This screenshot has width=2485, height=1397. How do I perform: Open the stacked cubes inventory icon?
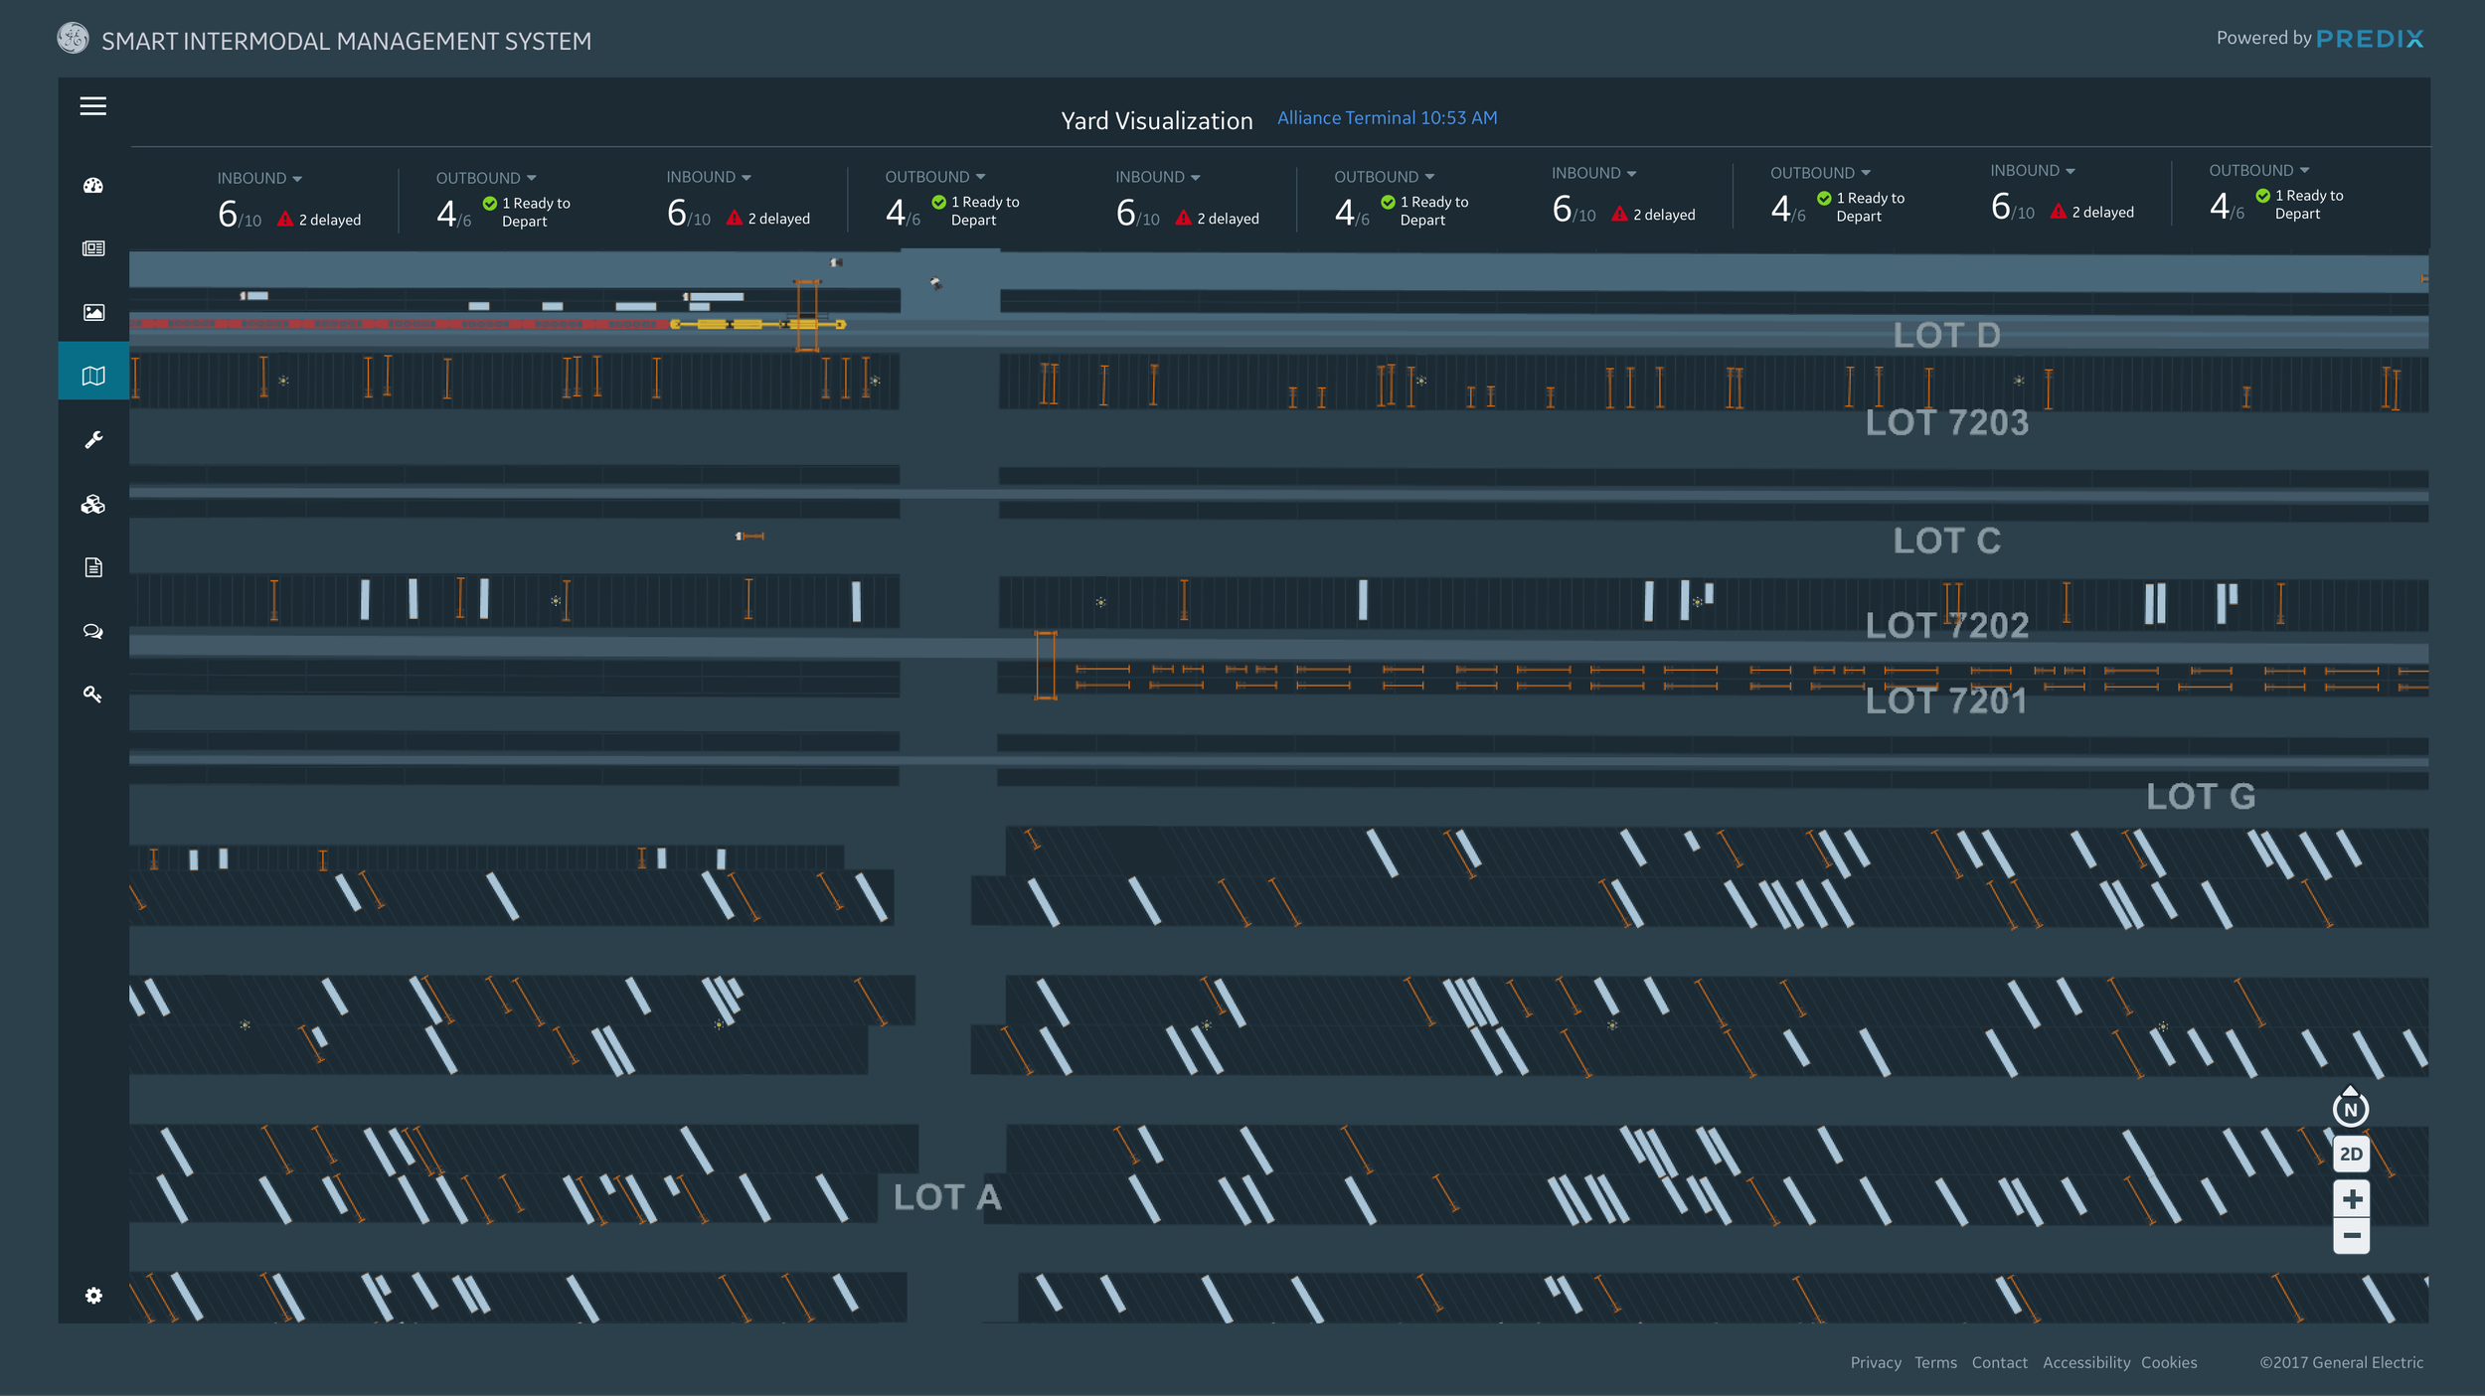93,504
